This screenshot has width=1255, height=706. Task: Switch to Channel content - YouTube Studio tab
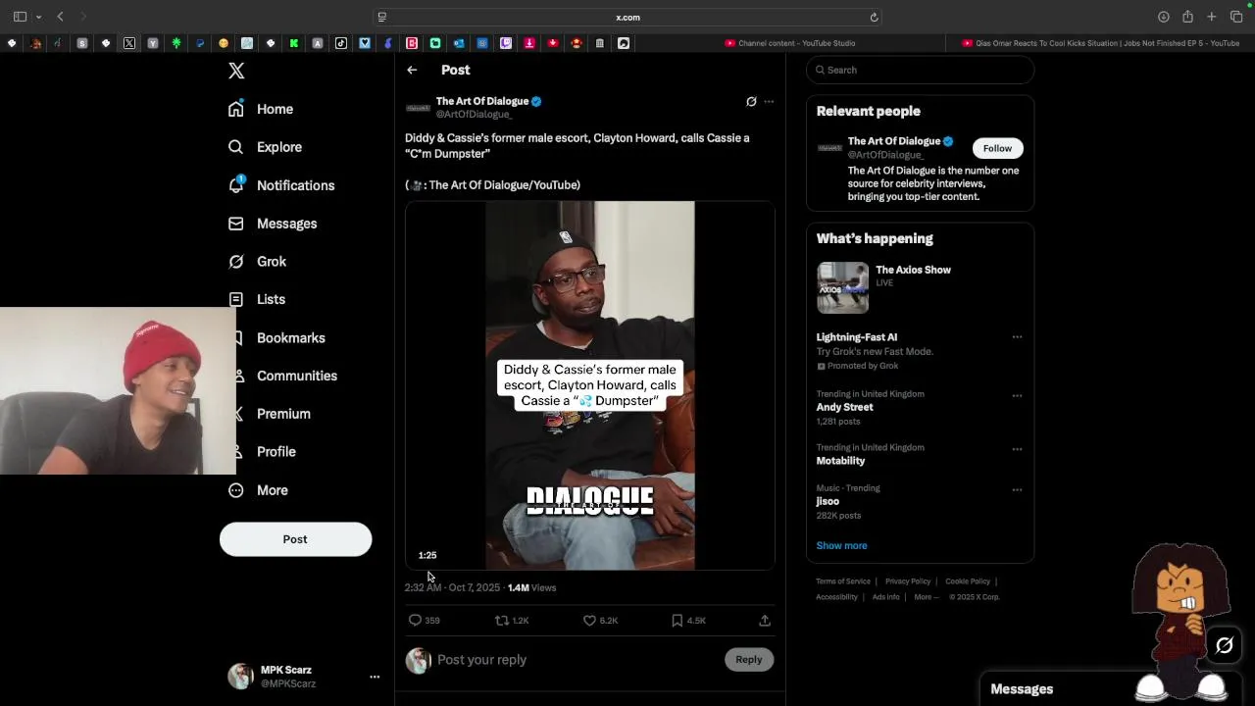790,43
